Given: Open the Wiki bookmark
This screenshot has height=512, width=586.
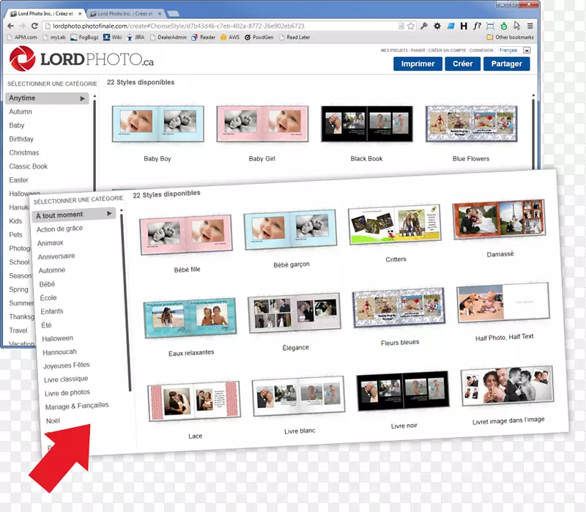Looking at the screenshot, I should [x=112, y=37].
